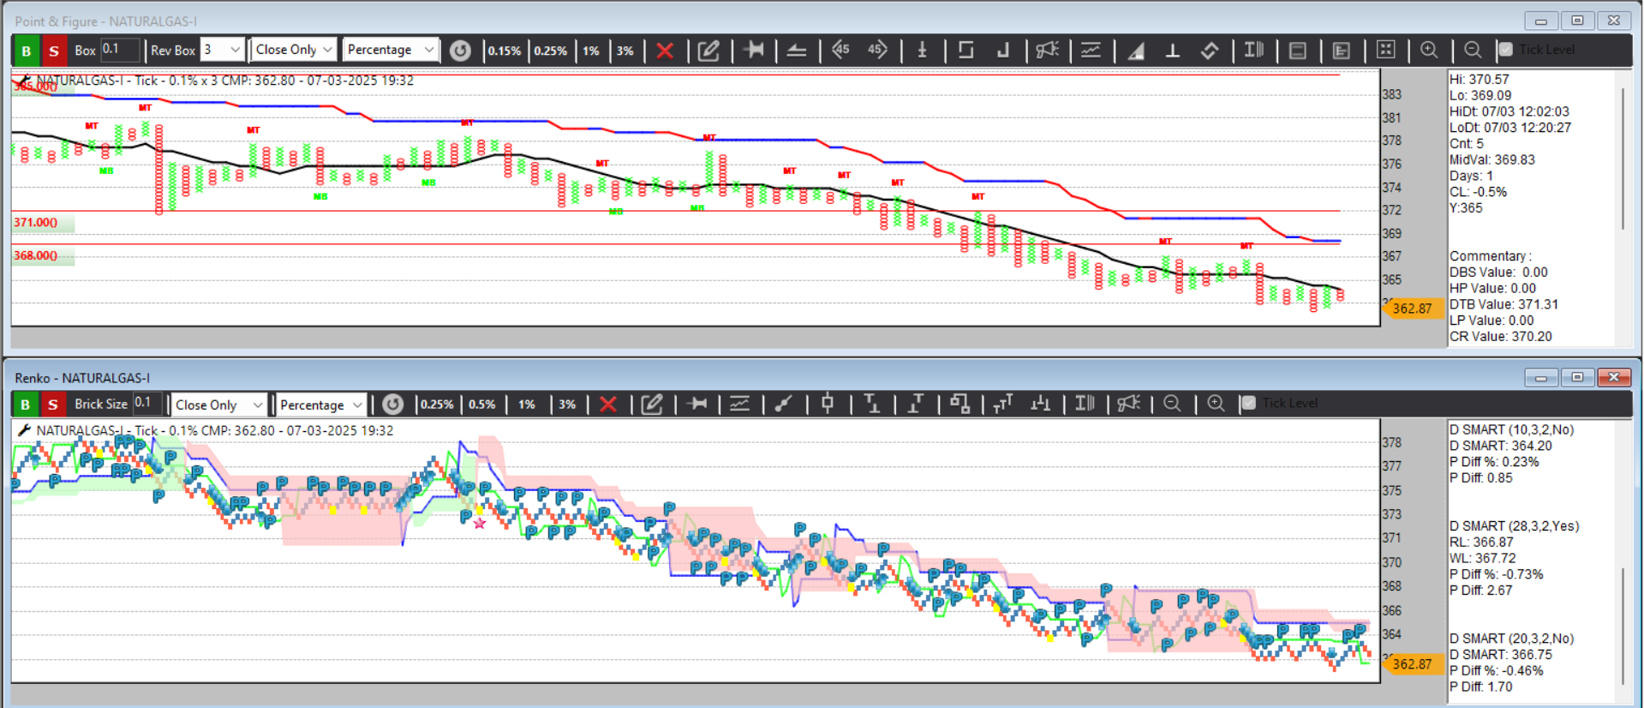
Task: Click the edit pencil icon in Renko
Action: click(652, 405)
